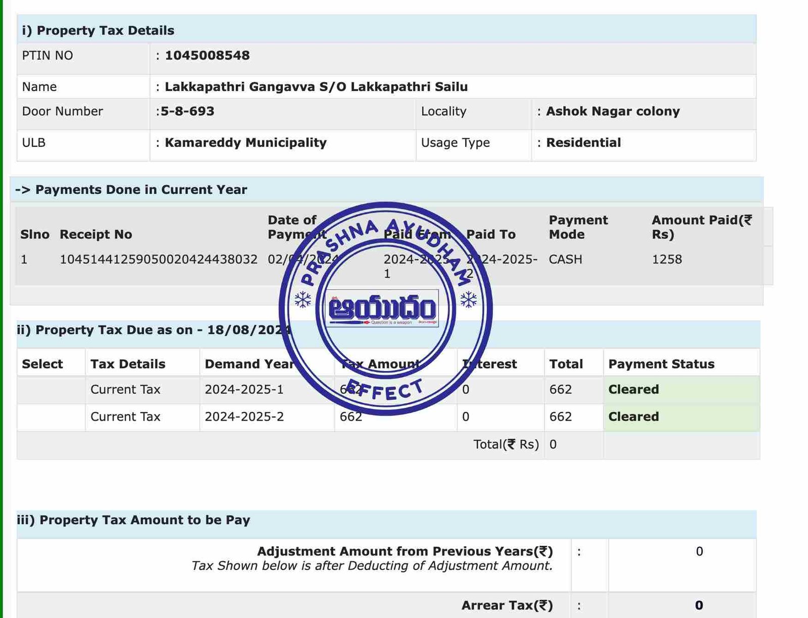
Task: Click the Demand Year column header
Action: coord(249,364)
